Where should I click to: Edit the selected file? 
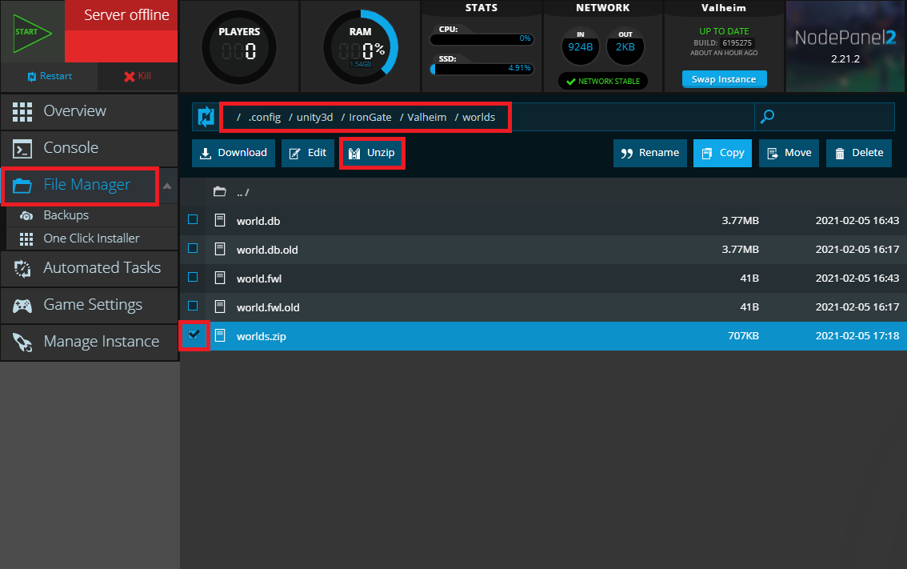click(x=308, y=153)
